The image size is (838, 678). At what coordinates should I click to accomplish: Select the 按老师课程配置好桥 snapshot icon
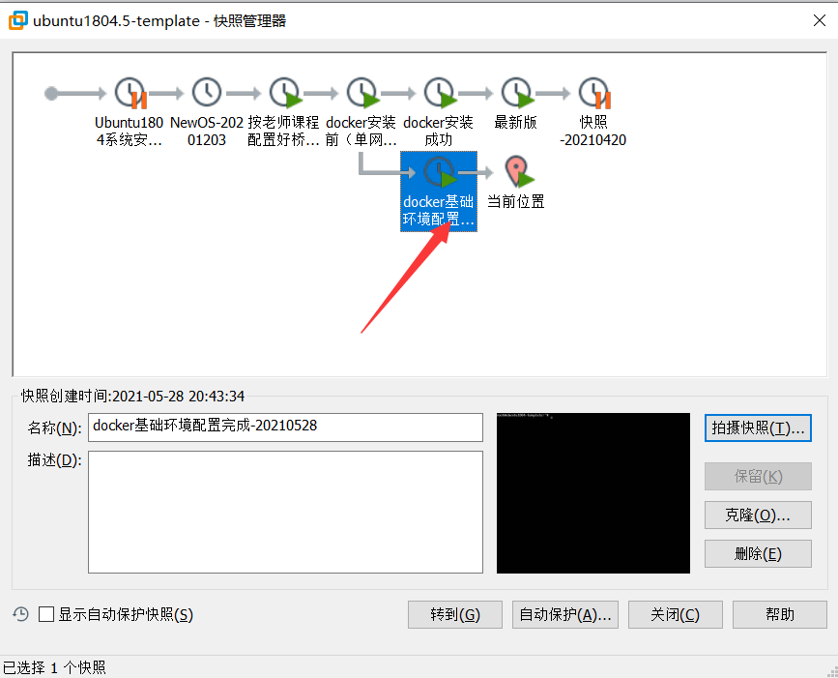click(x=285, y=93)
